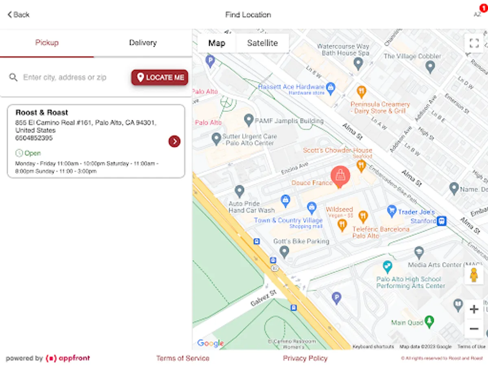Select the Roost & Roast store name
Image resolution: width=488 pixels, height=366 pixels.
(x=42, y=113)
